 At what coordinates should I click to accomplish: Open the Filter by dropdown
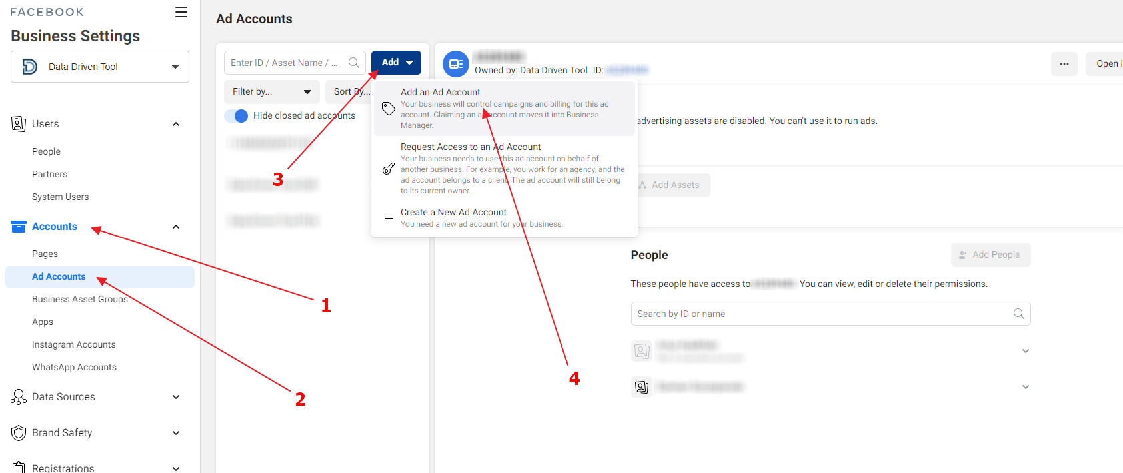pos(271,92)
